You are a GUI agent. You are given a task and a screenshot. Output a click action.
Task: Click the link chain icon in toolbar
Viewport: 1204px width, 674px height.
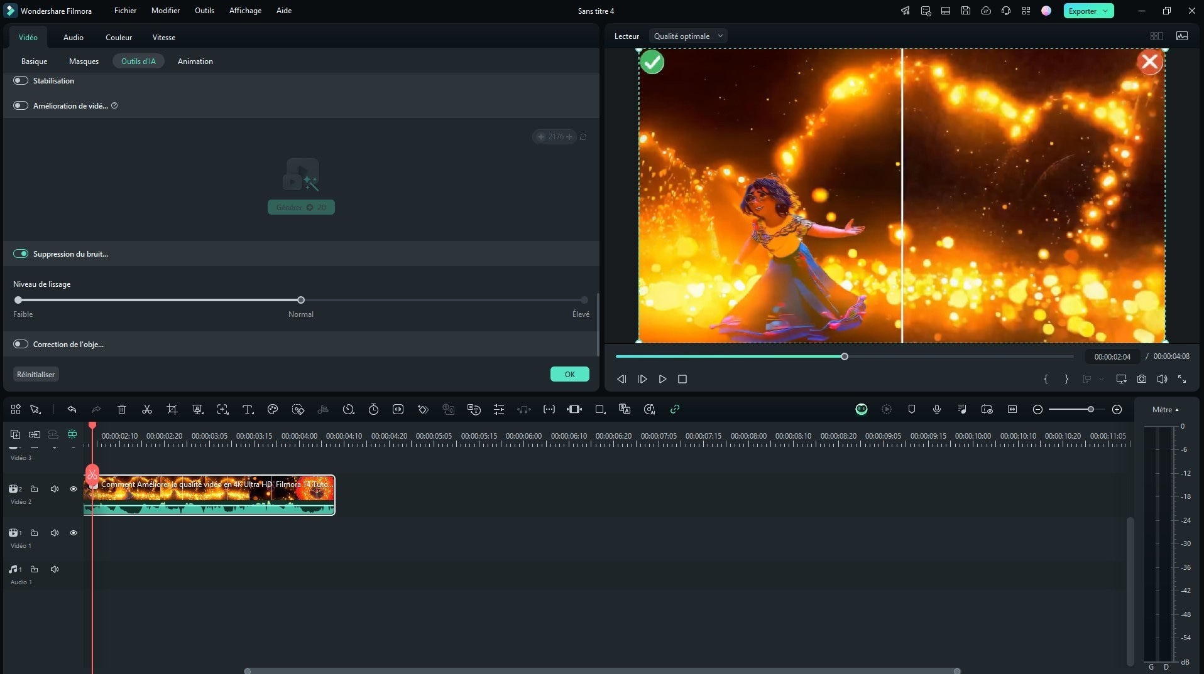(x=675, y=409)
